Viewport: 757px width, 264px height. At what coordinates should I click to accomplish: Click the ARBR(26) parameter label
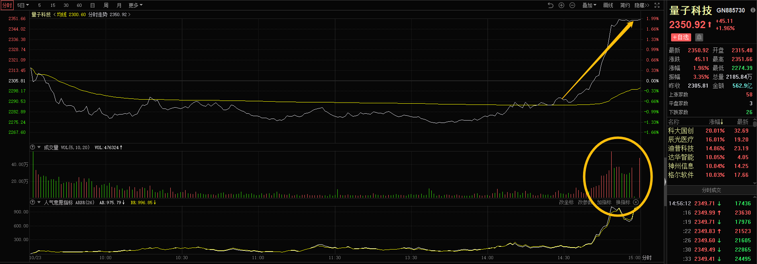coord(85,203)
